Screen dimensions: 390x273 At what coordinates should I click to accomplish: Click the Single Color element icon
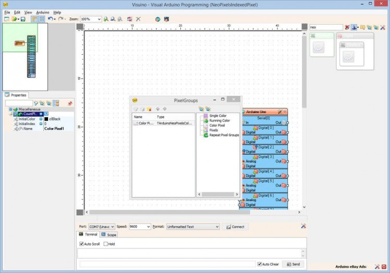pyautogui.click(x=206, y=116)
